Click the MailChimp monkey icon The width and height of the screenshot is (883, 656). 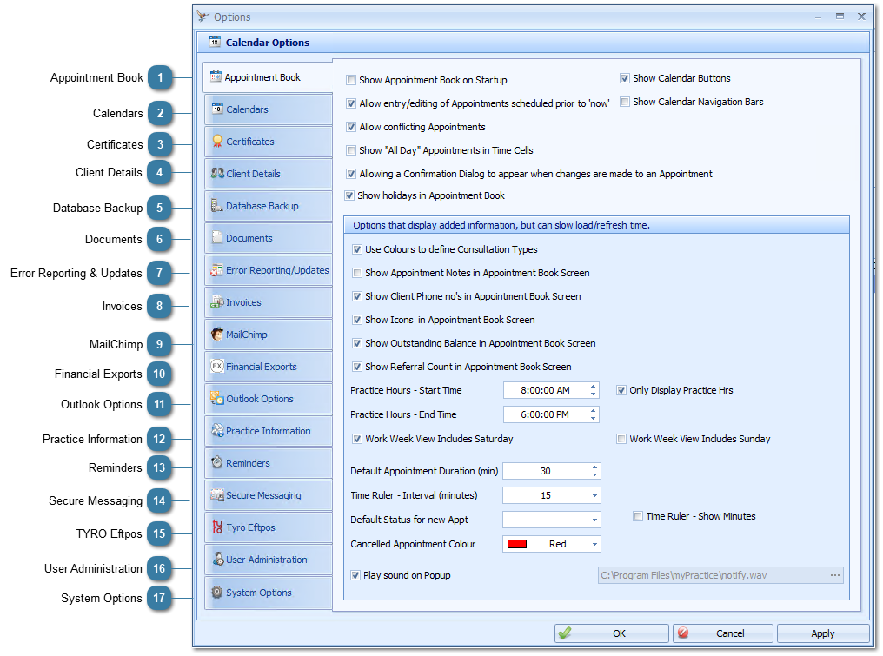pos(217,335)
